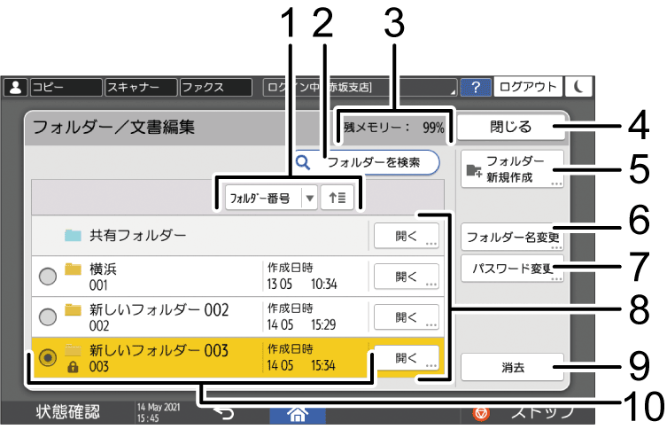The image size is (667, 437).
Task: Select the 横浜 folder radio button
Action: (47, 277)
